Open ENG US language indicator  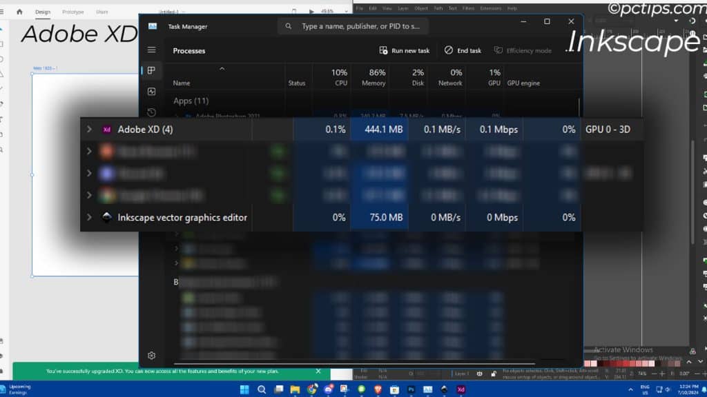(x=645, y=390)
